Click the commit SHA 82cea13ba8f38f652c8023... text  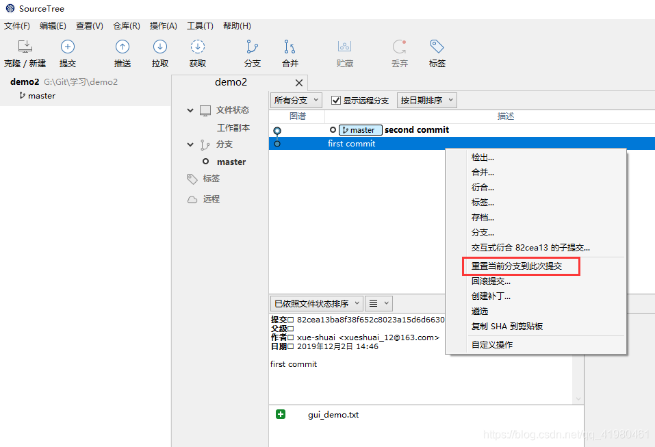pos(370,320)
